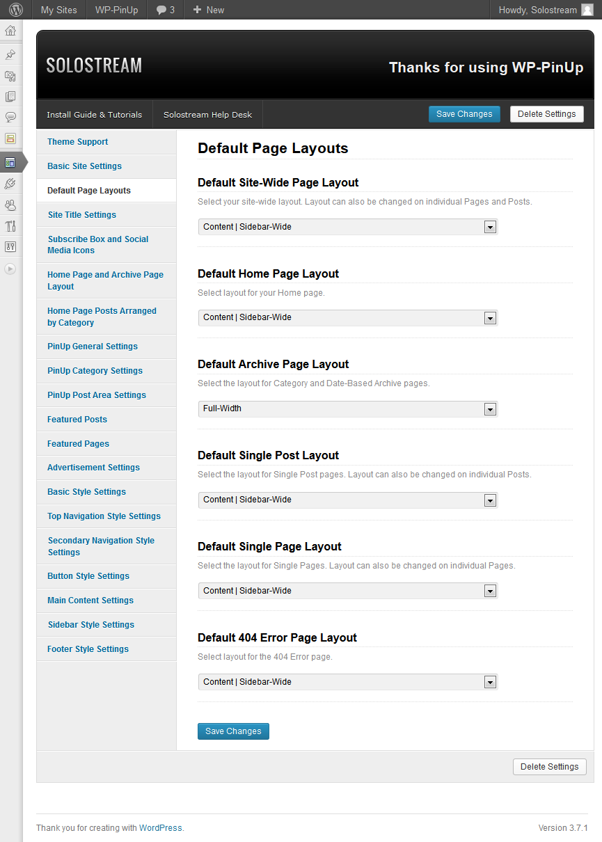Open Plugins plug icon
The height and width of the screenshot is (842, 602).
click(10, 184)
